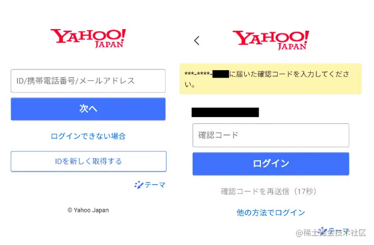The image size is (374, 245).
Task: Open the ログインできない場合 link
Action: click(88, 136)
